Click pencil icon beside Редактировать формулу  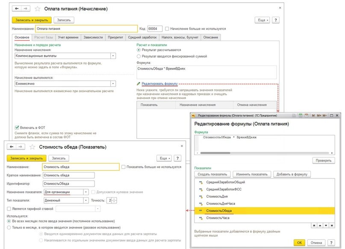[139, 84]
